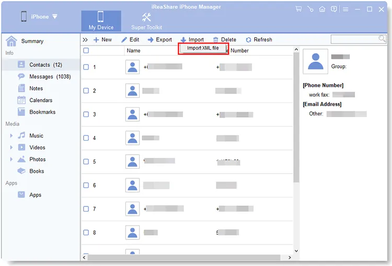
Task: Expand the Videos tree node
Action: [11, 147]
